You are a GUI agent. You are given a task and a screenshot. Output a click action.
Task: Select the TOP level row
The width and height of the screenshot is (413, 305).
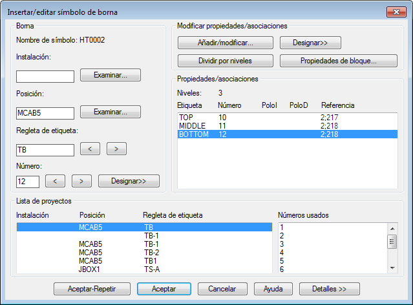pyautogui.click(x=288, y=118)
